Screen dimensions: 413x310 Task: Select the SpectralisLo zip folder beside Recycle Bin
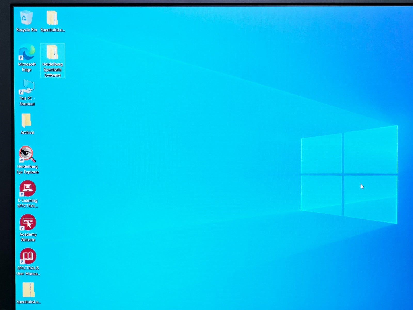tap(52, 18)
